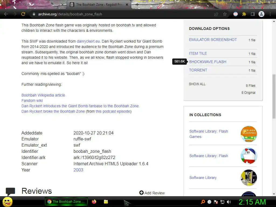Open Dan Ryckert introduces the Giant Bomb fanbase link
The image size is (276, 207).
80,106
